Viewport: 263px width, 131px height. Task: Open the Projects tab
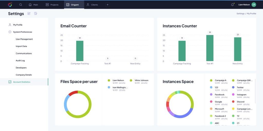[52, 5]
